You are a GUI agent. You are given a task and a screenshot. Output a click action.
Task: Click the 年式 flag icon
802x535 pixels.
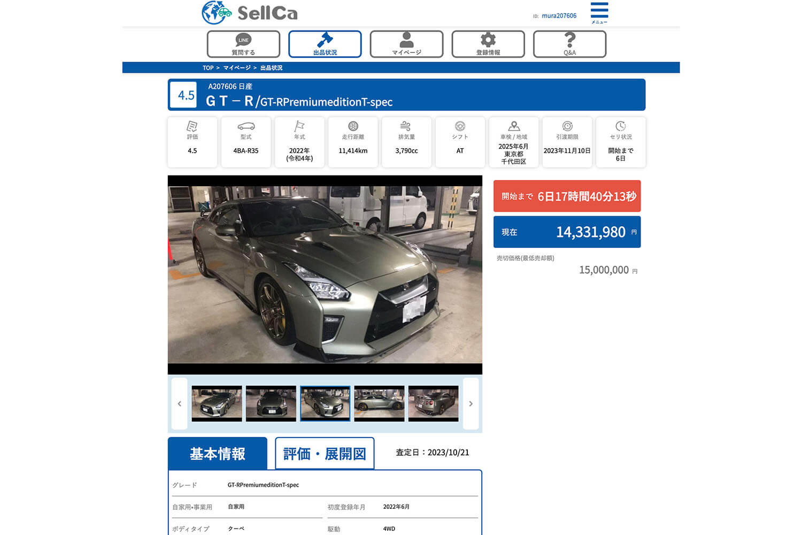pos(299,126)
